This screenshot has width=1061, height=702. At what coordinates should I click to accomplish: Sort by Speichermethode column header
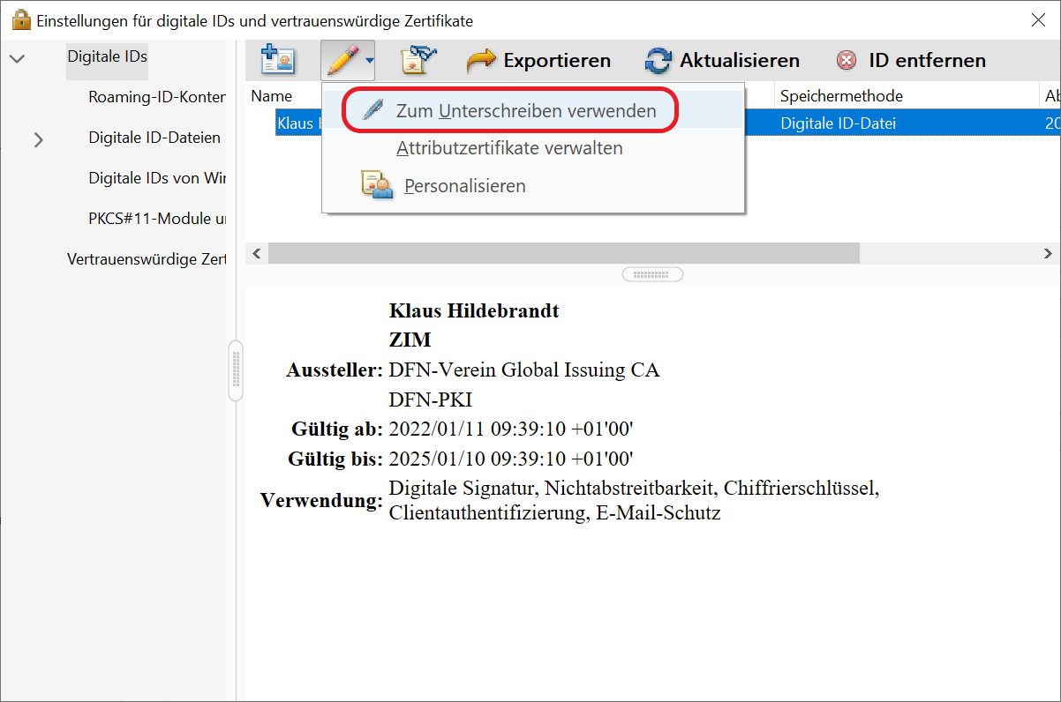(840, 96)
